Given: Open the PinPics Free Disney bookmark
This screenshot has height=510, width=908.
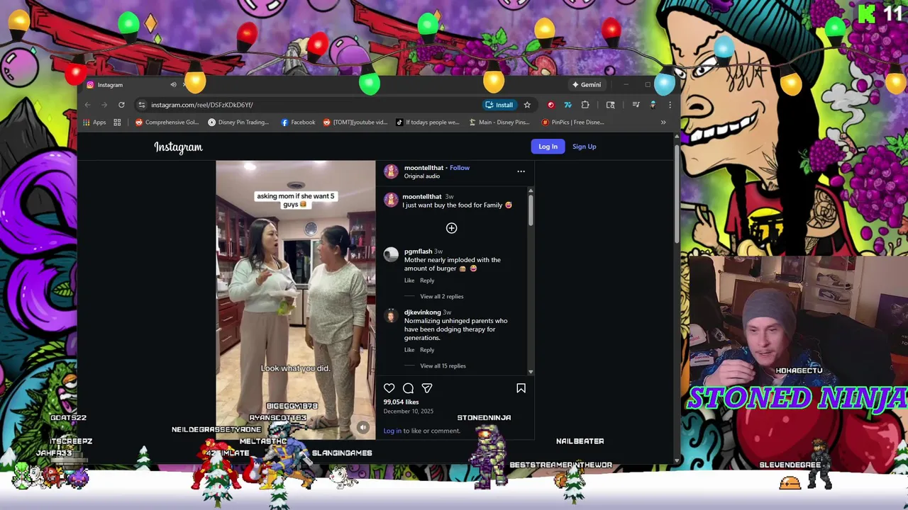Looking at the screenshot, I should click(573, 123).
